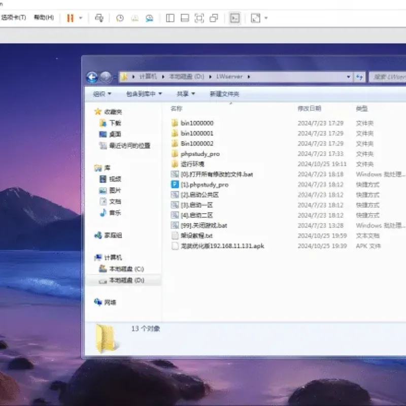Click the VMware pause virtual machine icon
This screenshot has height=406, width=406.
(x=70, y=18)
